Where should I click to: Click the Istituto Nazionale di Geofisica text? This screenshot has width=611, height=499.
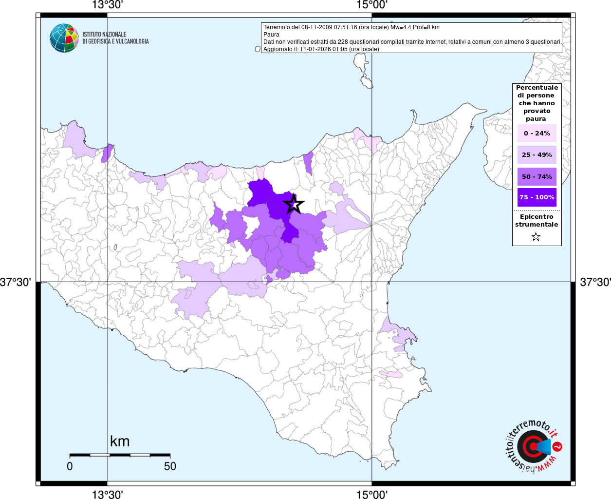(115, 38)
